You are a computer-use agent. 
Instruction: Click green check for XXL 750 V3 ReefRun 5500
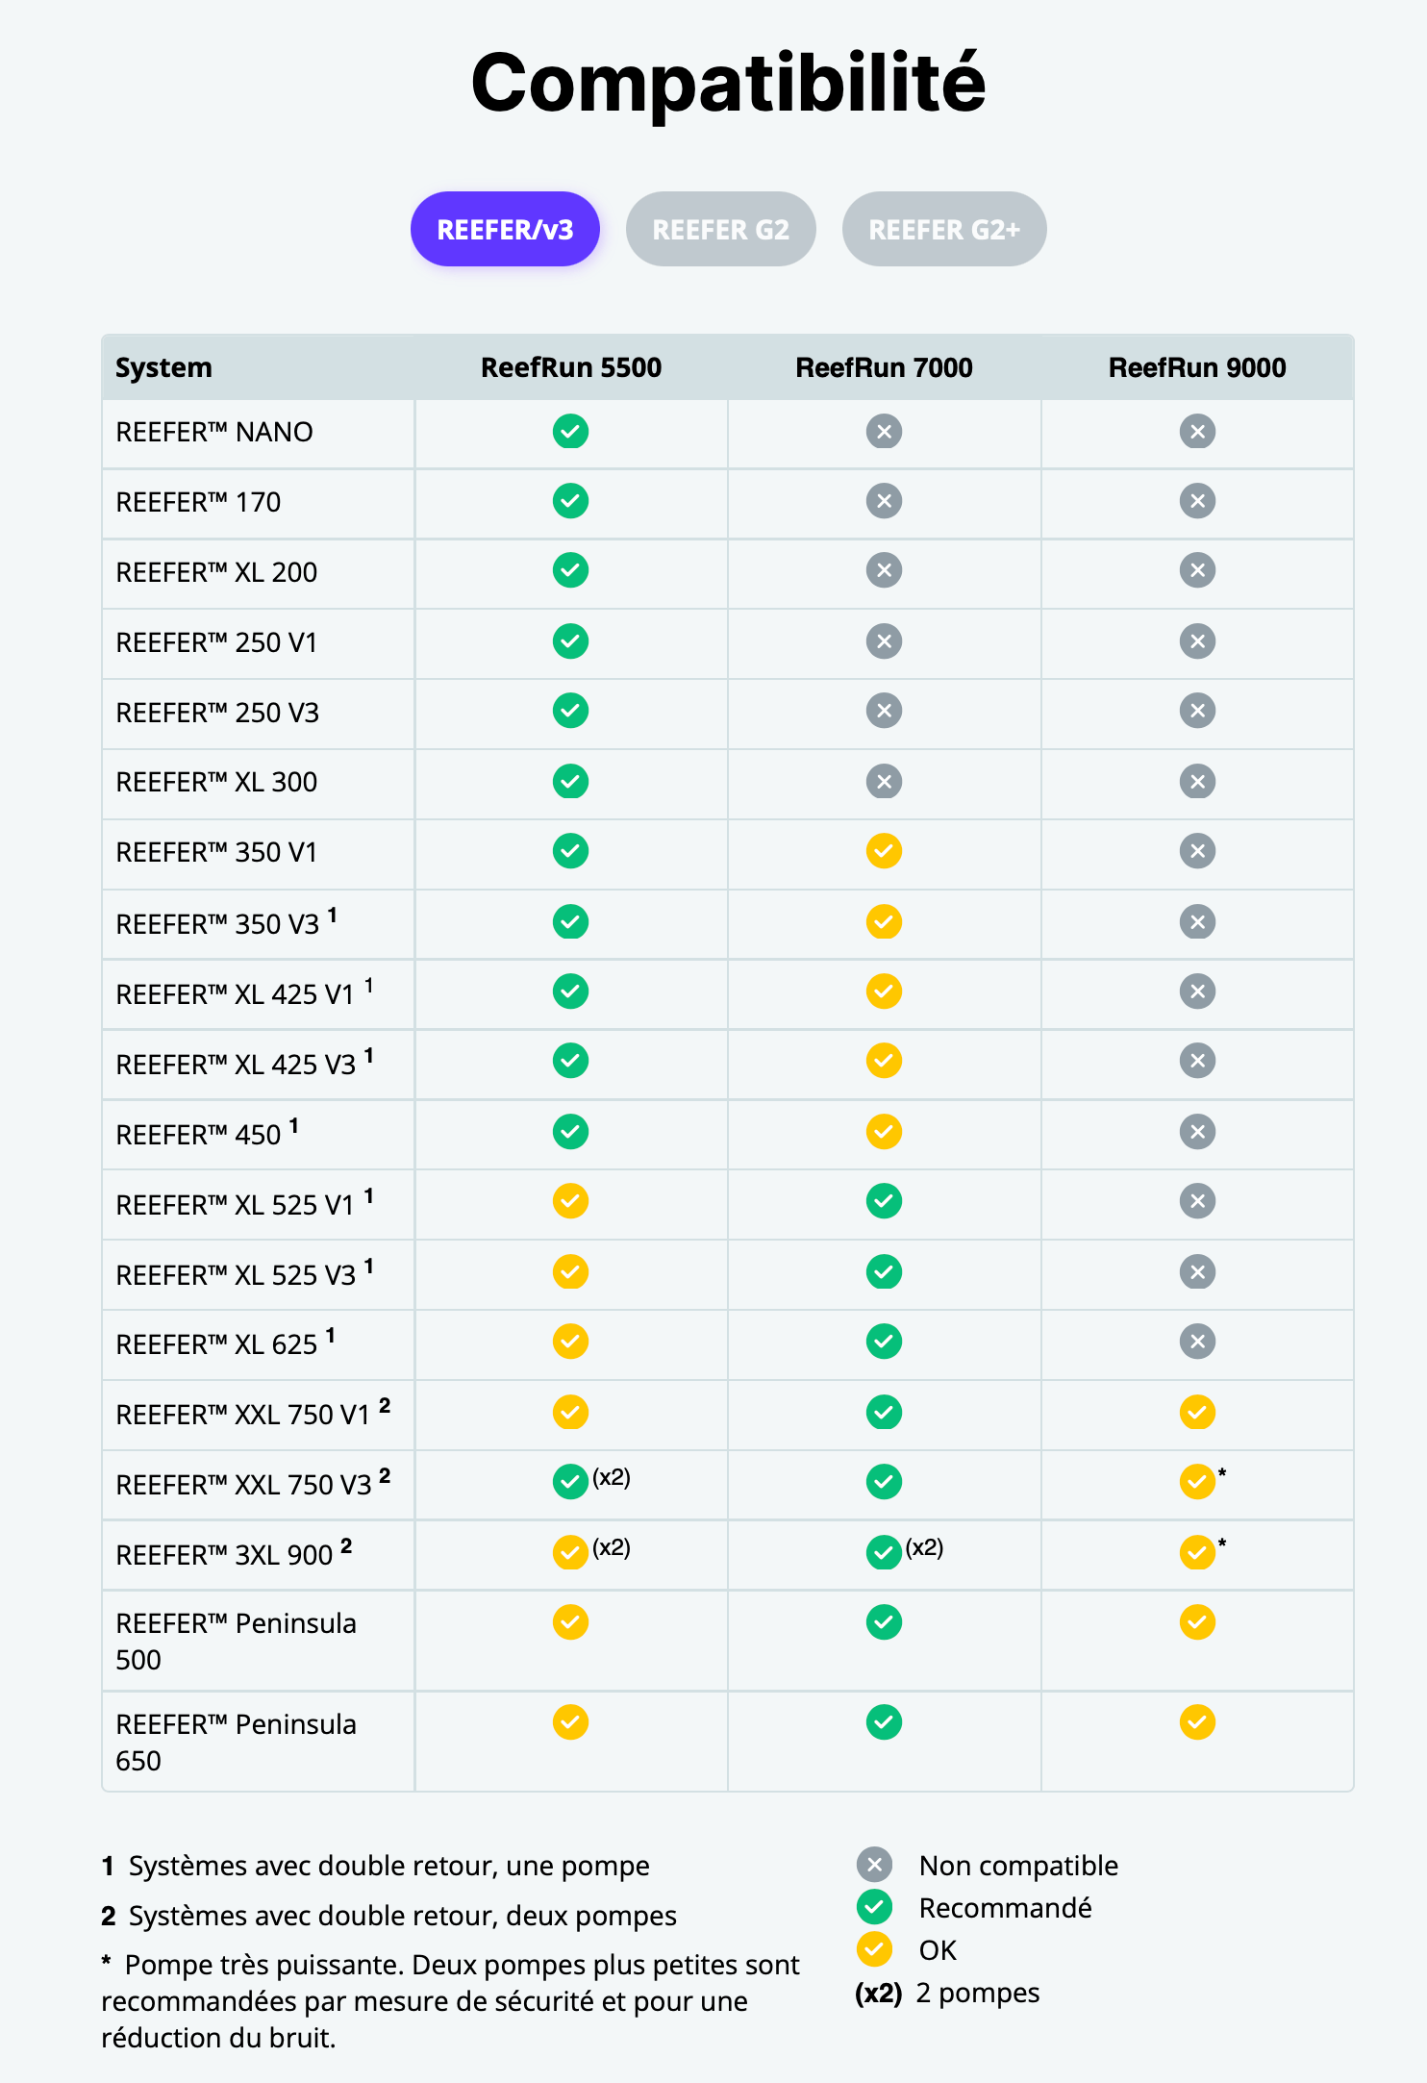(570, 1482)
